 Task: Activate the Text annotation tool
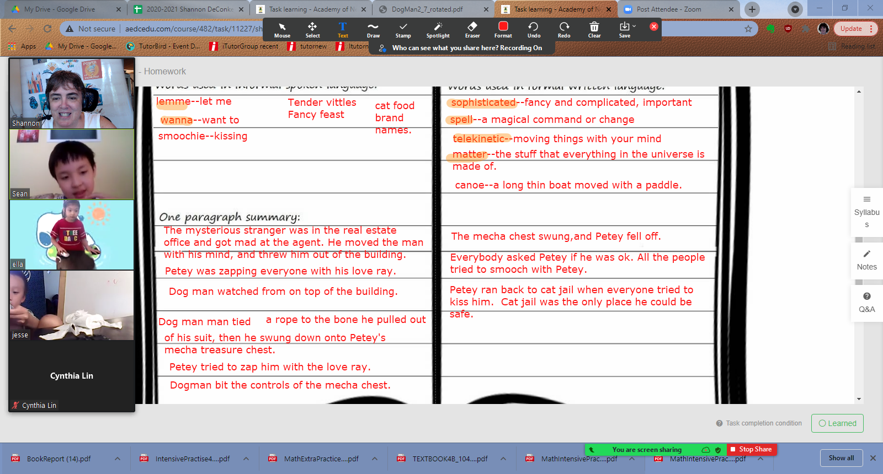(343, 30)
